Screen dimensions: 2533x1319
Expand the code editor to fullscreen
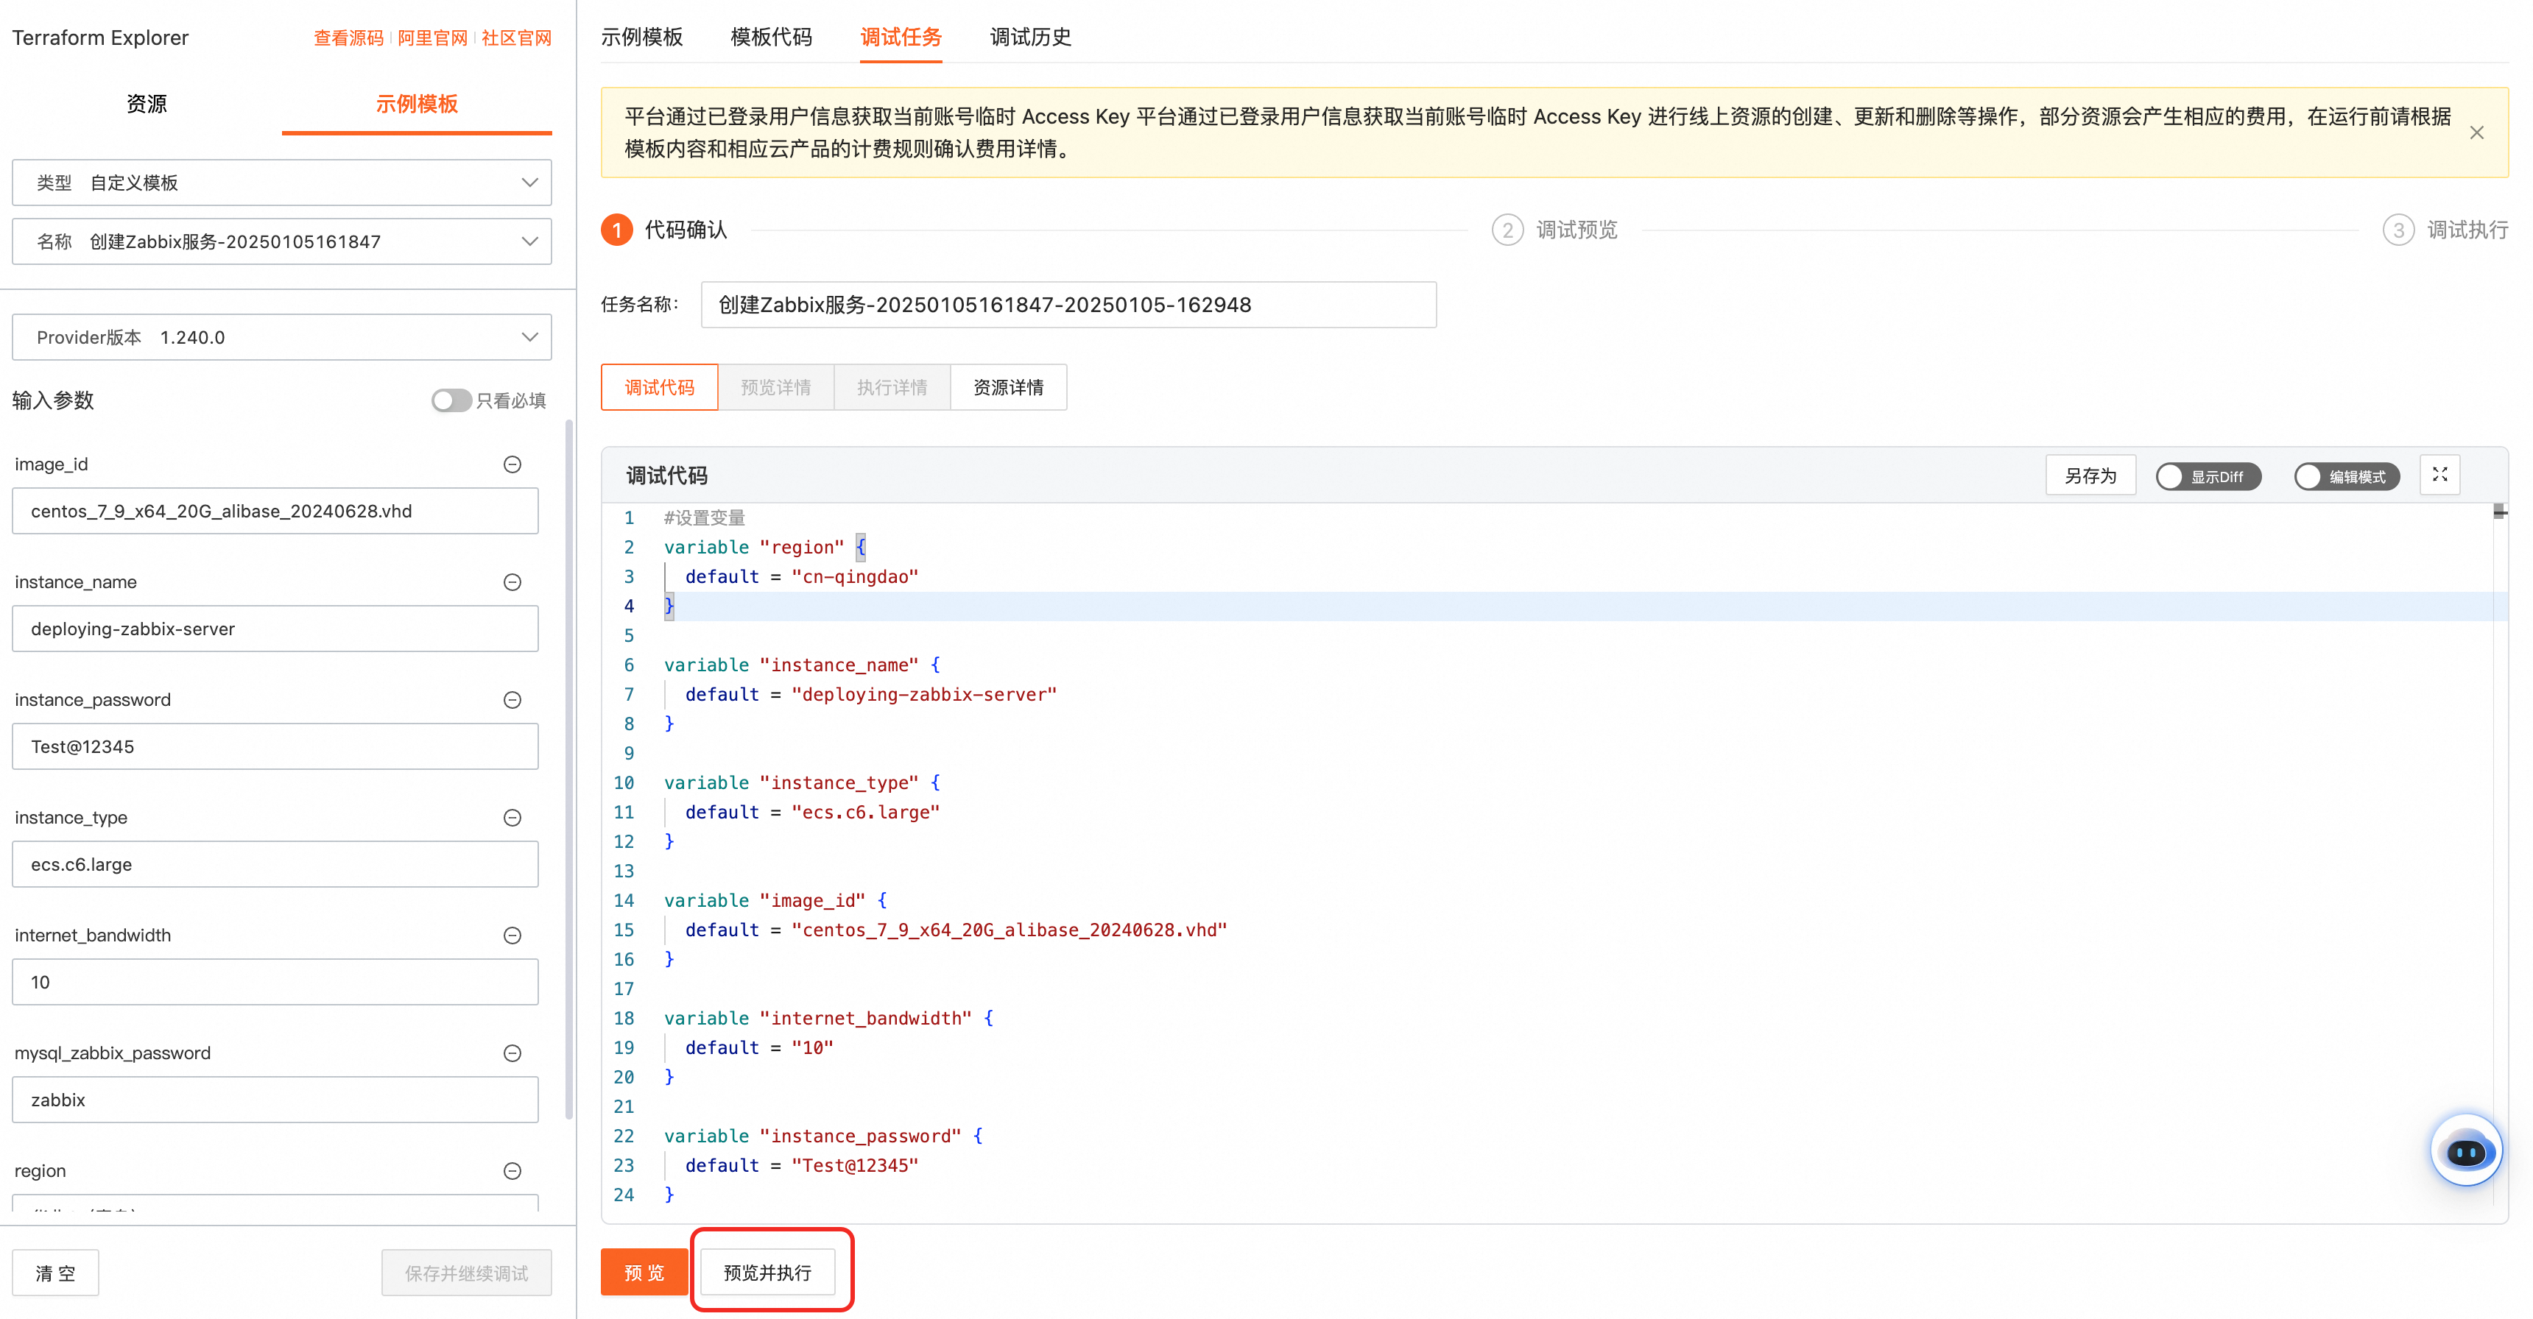2439,475
